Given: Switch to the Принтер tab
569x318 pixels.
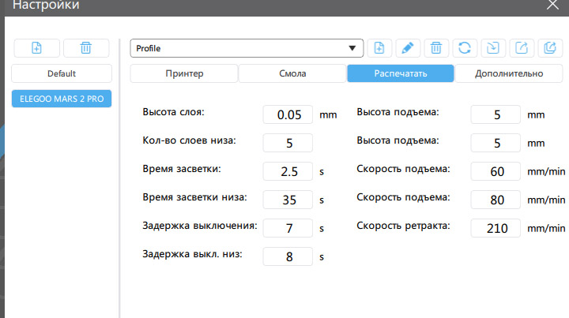Looking at the screenshot, I should (x=184, y=73).
